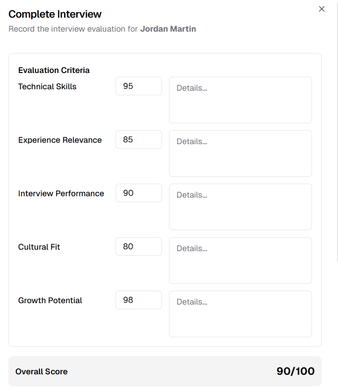Image resolution: width=338 pixels, height=392 pixels.
Task: Click the Complete Interview dialog title
Action: coord(55,14)
